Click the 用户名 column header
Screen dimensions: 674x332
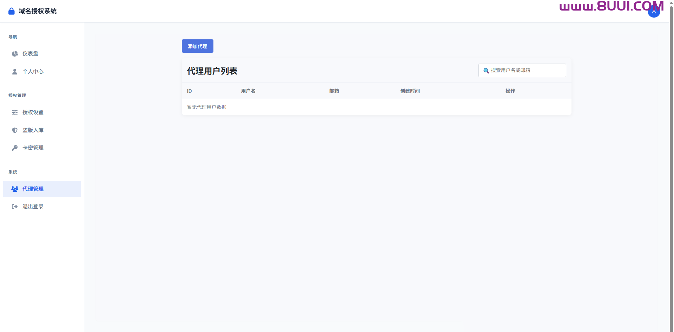(x=248, y=91)
